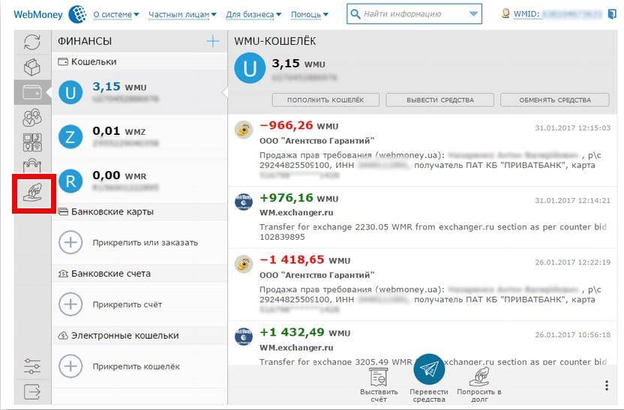
Task: Click the logout exit icon
Action: 31,391
